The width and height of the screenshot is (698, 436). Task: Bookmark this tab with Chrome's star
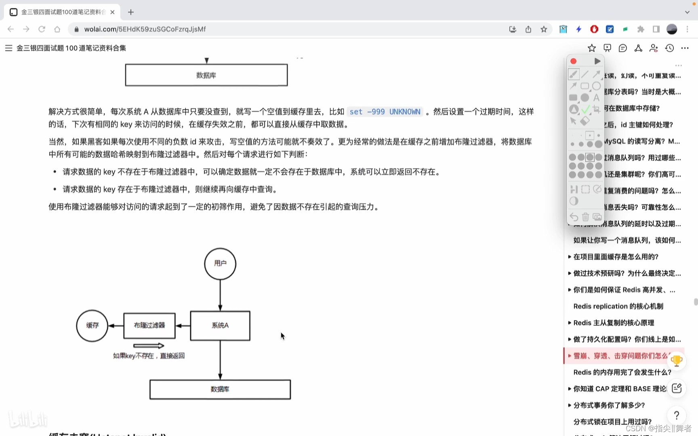pyautogui.click(x=544, y=29)
